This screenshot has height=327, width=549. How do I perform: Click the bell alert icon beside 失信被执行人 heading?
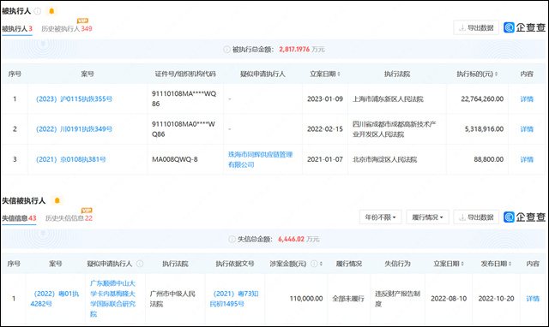coord(57,200)
